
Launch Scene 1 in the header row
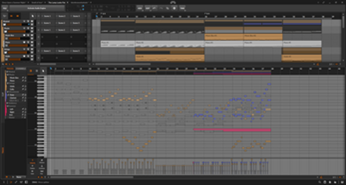pos(47,16)
